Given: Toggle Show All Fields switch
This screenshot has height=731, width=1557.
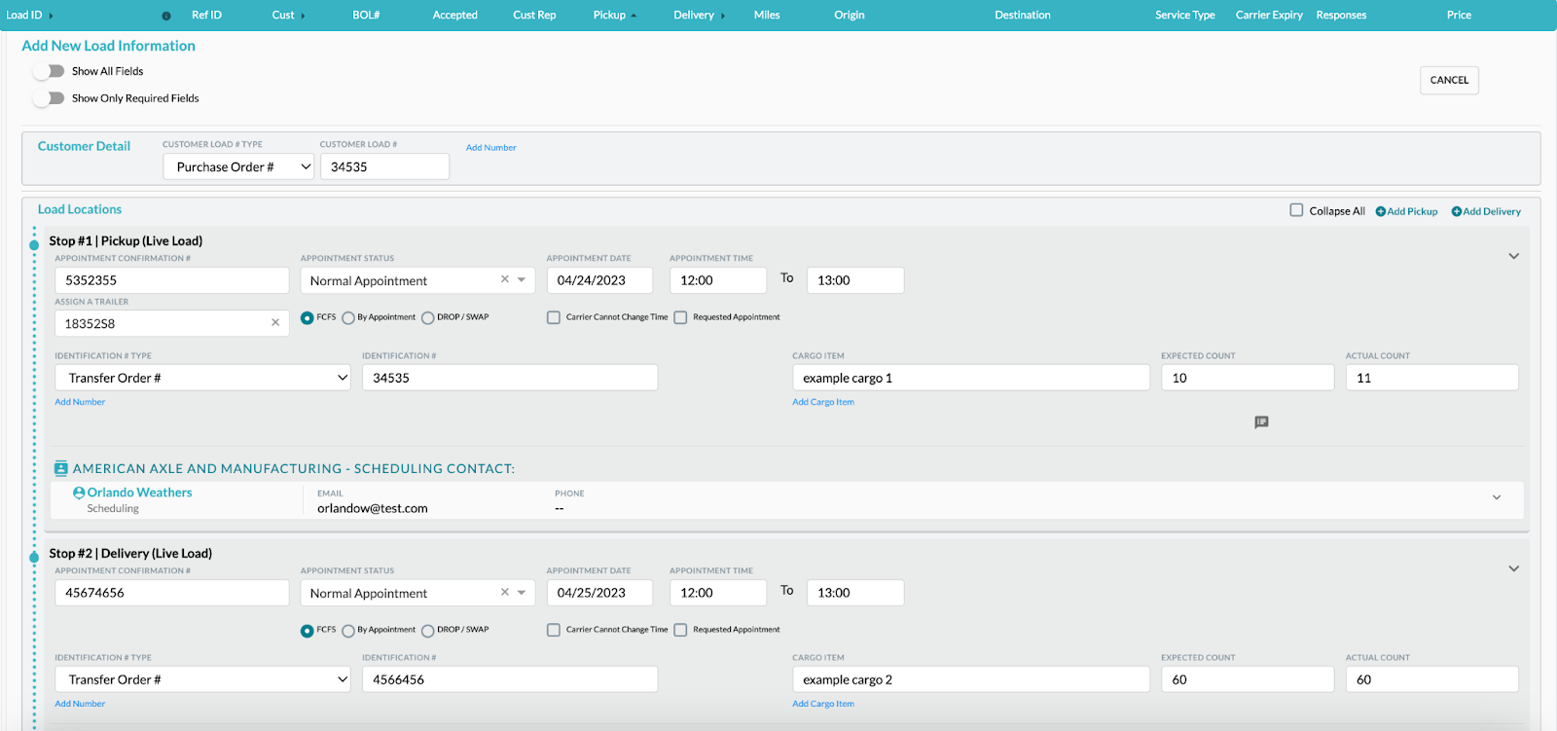Looking at the screenshot, I should click(49, 71).
